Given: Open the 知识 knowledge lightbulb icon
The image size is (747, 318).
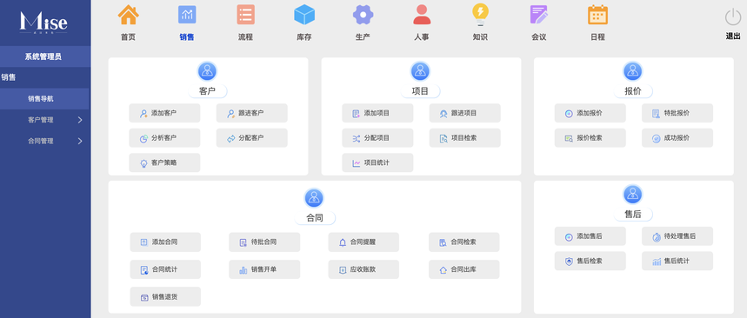Looking at the screenshot, I should point(480,15).
